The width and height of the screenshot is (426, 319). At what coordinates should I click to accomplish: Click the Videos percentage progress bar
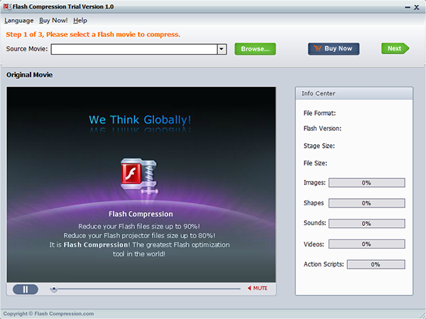coord(367,244)
